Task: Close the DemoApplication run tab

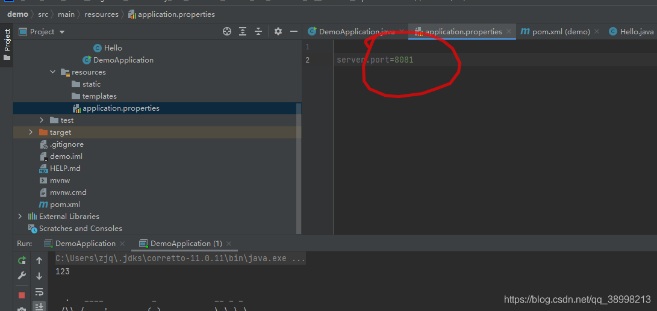Action: pyautogui.click(x=122, y=243)
